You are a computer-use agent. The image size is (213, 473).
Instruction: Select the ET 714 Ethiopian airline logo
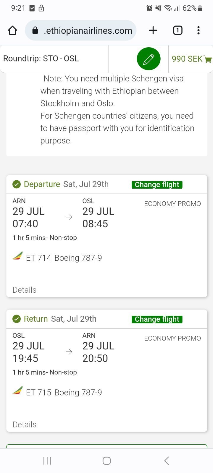pos(18,256)
